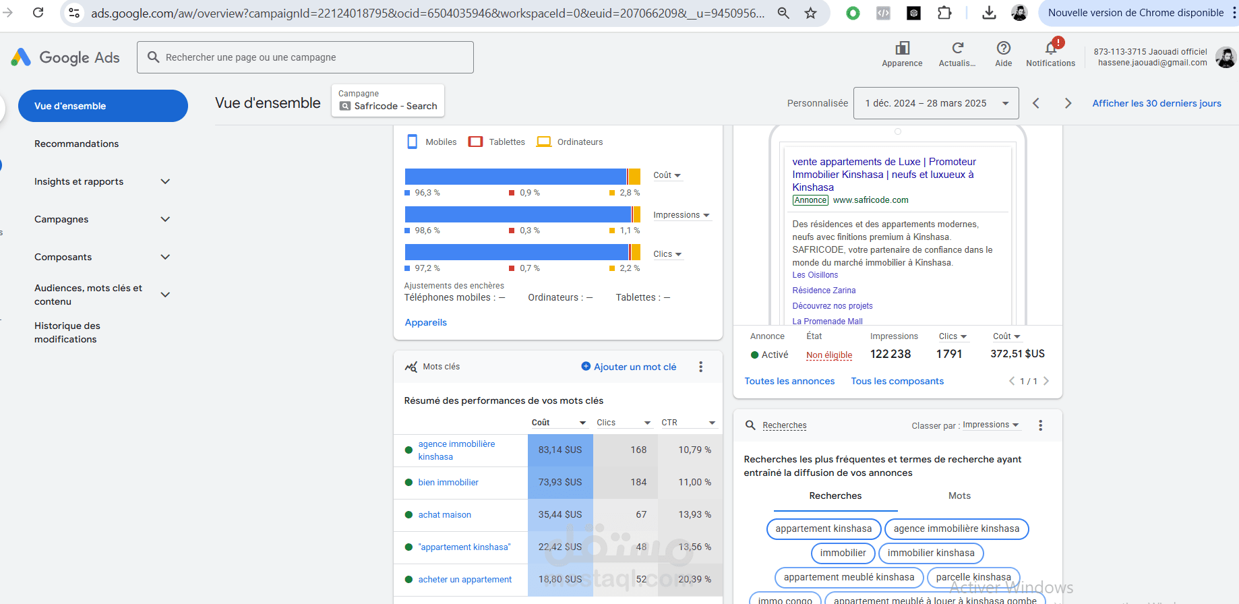Open the Coût dropdown under ad preview
Image resolution: width=1239 pixels, height=604 pixels.
[x=1007, y=336]
